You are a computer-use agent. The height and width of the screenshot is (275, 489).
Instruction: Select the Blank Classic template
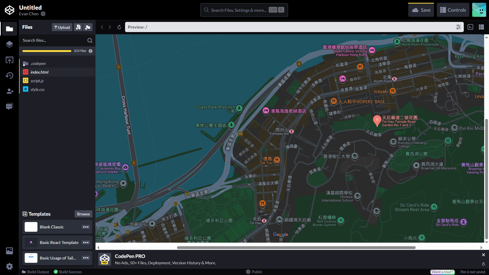52,227
